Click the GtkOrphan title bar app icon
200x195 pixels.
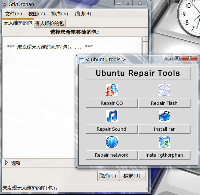[5, 5]
